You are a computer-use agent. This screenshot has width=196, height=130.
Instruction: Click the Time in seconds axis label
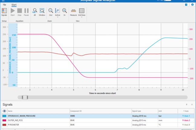click(102, 93)
